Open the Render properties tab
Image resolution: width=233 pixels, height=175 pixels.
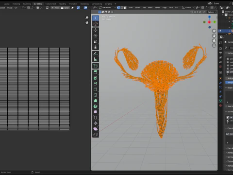click(x=220, y=49)
